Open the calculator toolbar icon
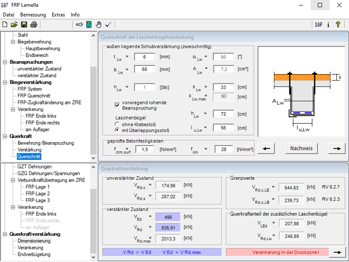This screenshot has width=349, height=262. pos(89,24)
